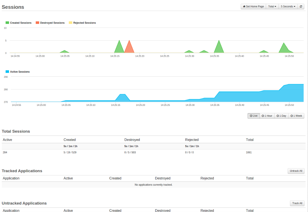Click green created peak near 14:25:35
This screenshot has height=212, width=308.
pyautogui.click(x=219, y=48)
